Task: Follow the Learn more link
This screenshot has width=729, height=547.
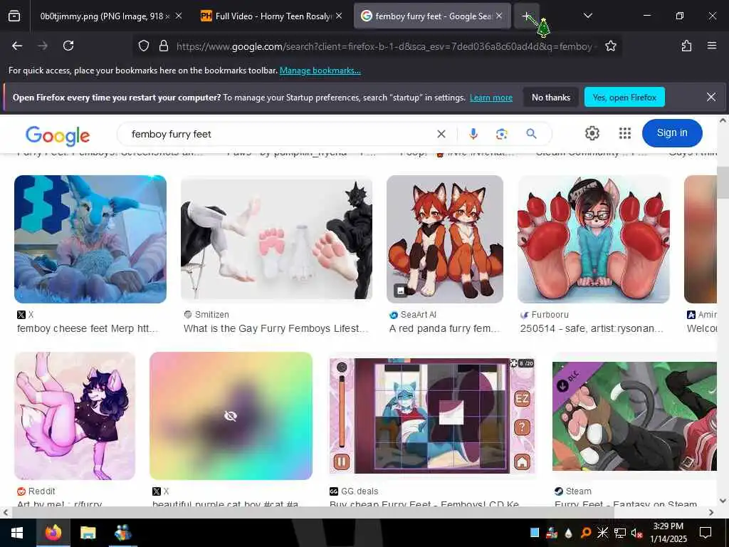Action: pos(491,98)
